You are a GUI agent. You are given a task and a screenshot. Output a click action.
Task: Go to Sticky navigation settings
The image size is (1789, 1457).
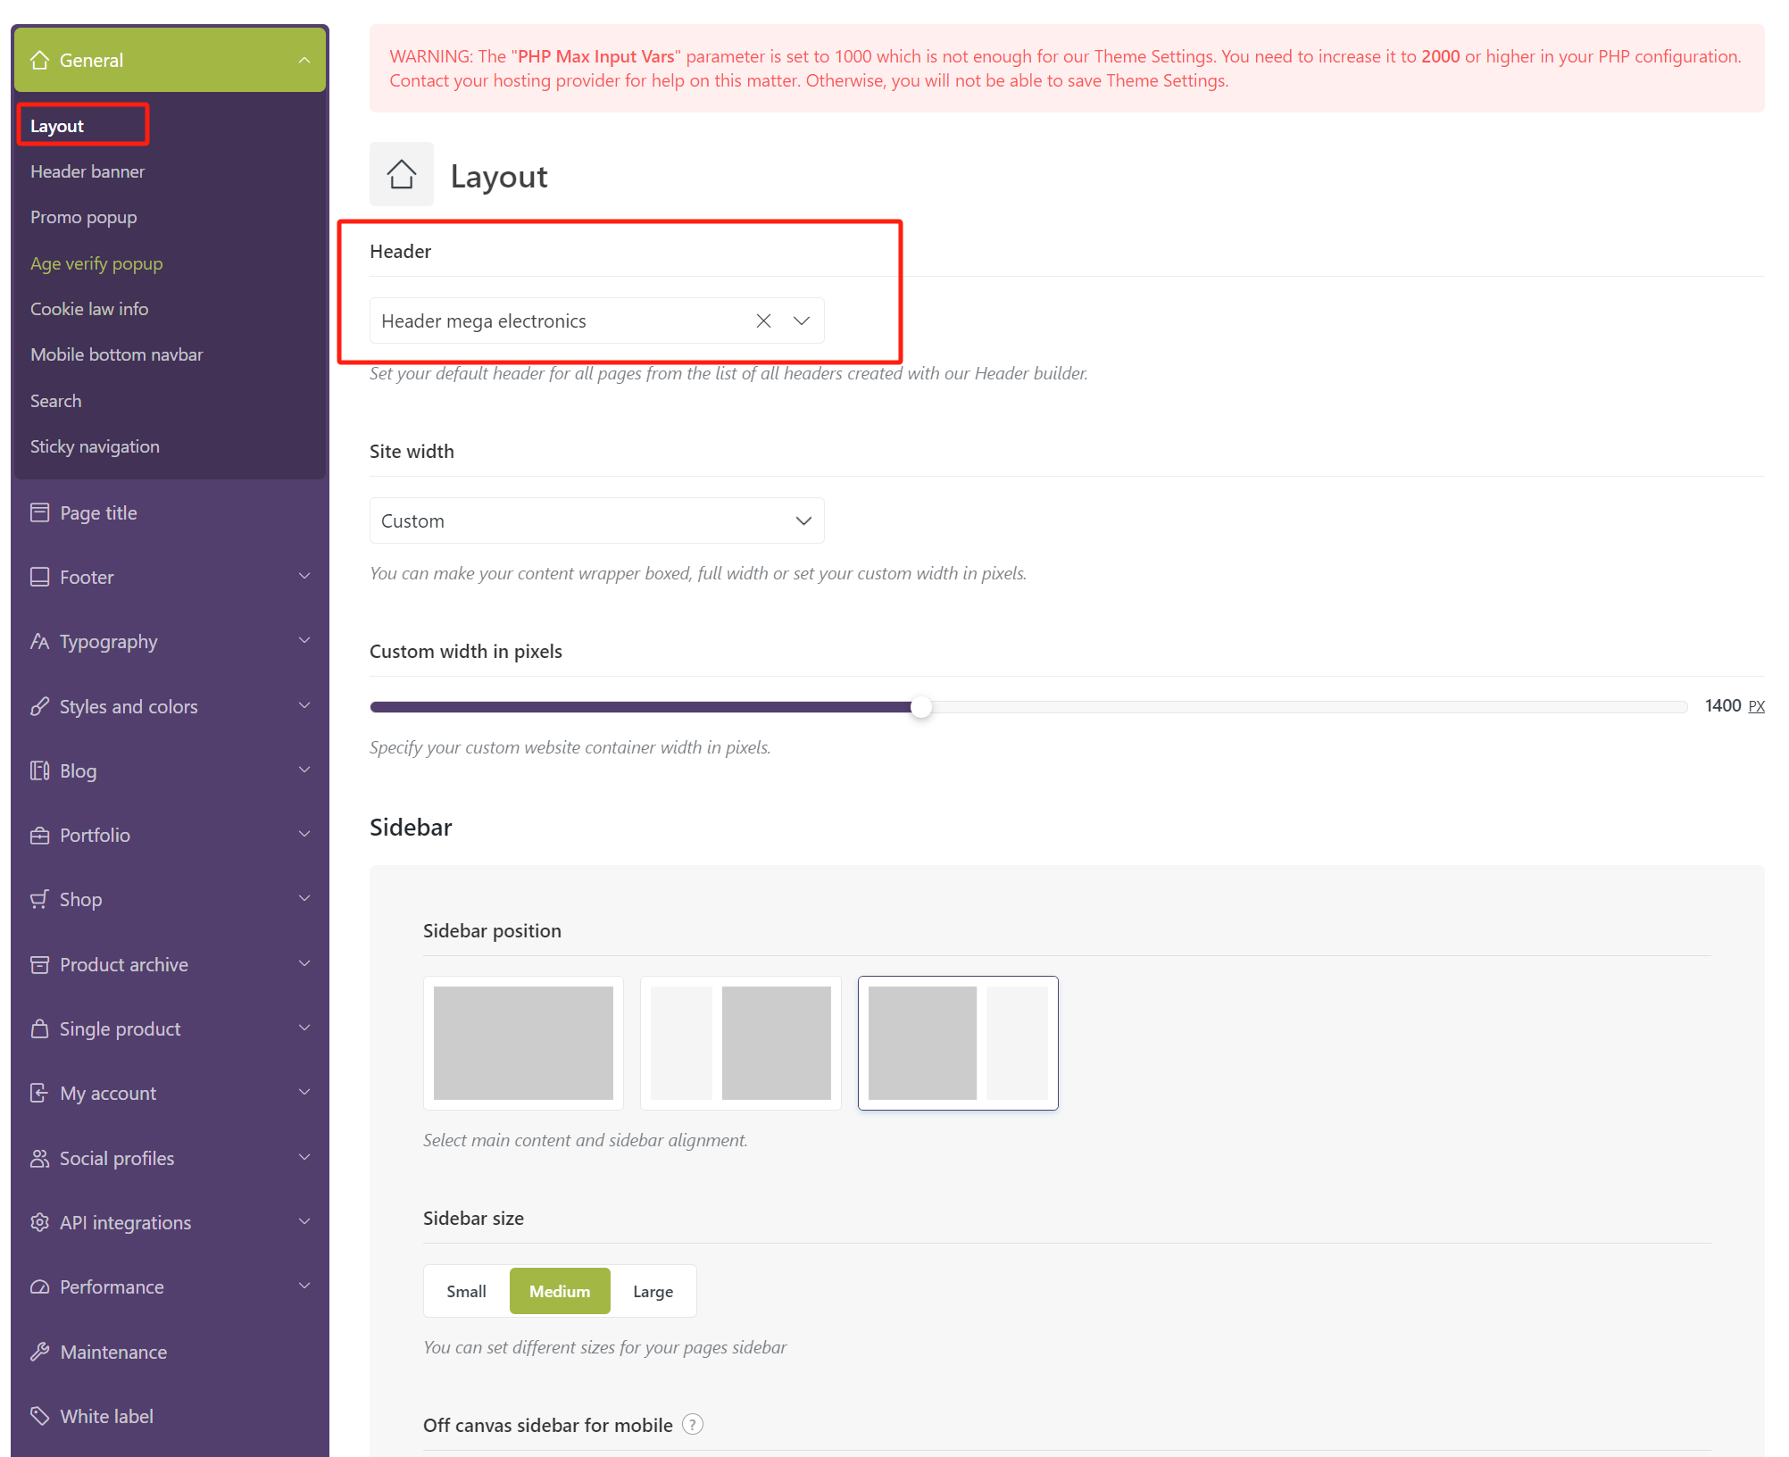[95, 446]
